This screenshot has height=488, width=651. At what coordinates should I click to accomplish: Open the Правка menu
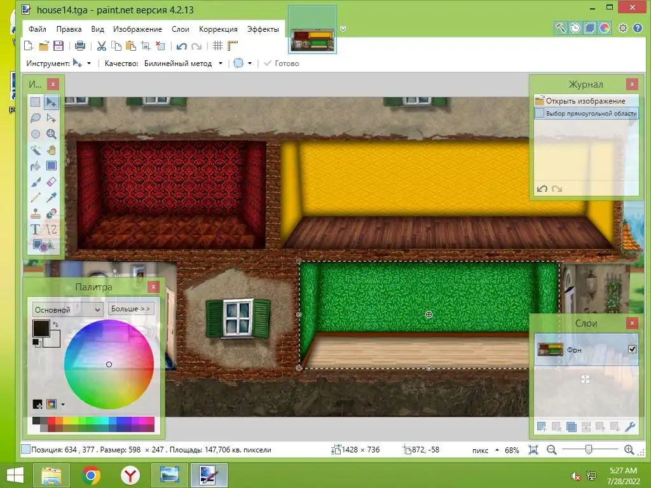point(69,29)
